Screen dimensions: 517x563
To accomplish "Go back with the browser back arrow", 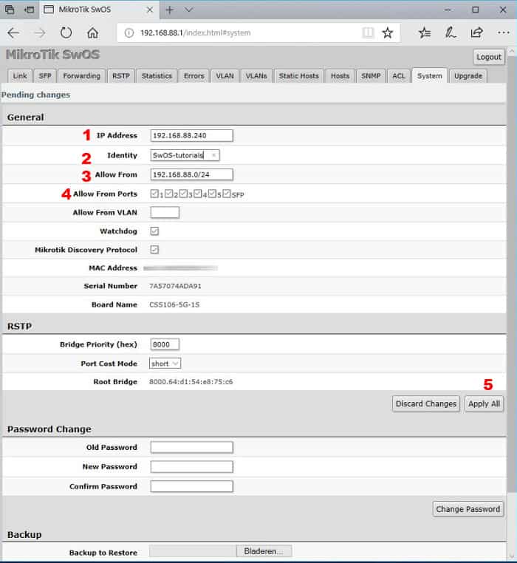I will pos(13,33).
